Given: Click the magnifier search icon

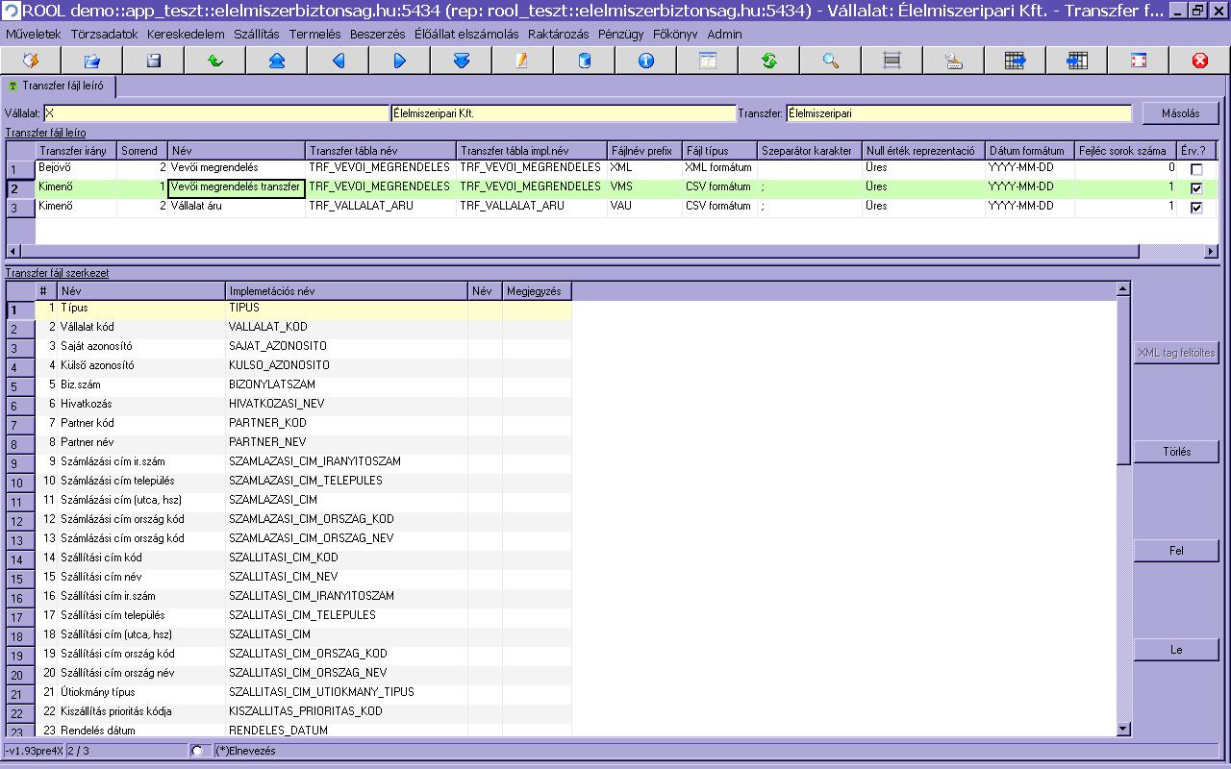Looking at the screenshot, I should pos(831,61).
